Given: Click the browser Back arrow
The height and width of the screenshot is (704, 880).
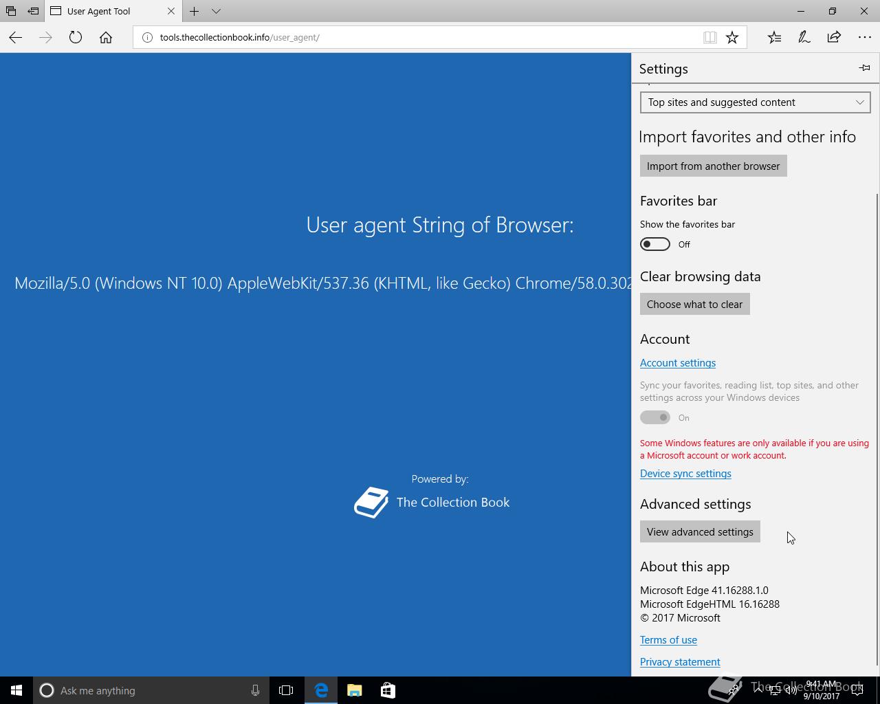Looking at the screenshot, I should coord(15,37).
